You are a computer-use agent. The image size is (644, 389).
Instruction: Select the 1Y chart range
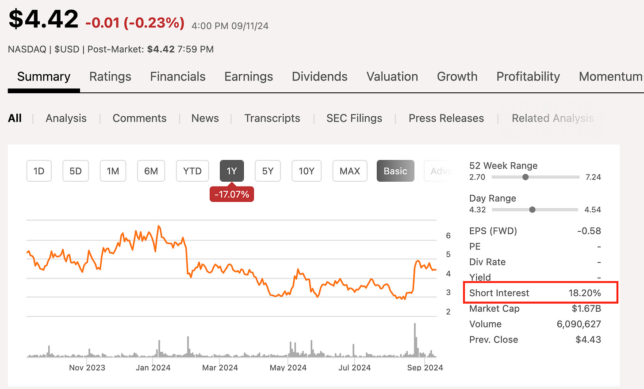coord(232,171)
